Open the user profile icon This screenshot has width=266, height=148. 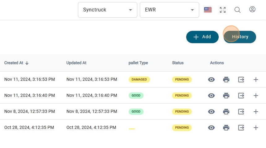252,10
